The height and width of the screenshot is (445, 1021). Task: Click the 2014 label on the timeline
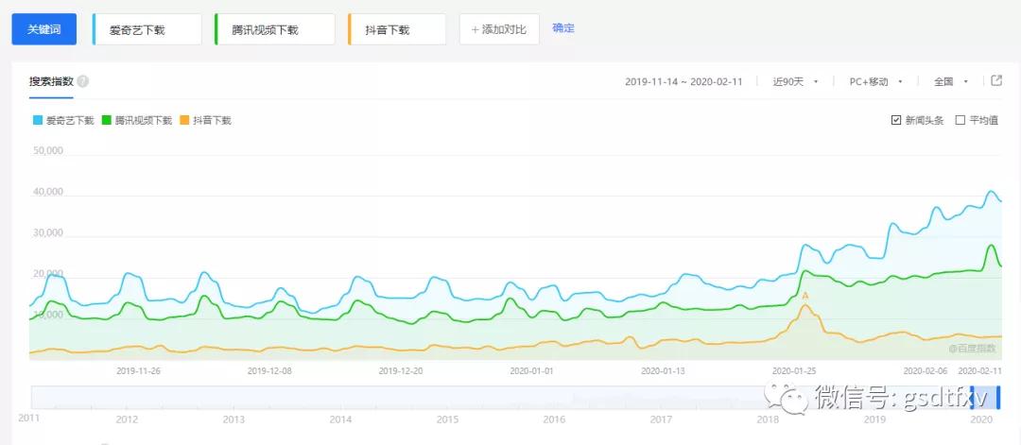pos(341,419)
